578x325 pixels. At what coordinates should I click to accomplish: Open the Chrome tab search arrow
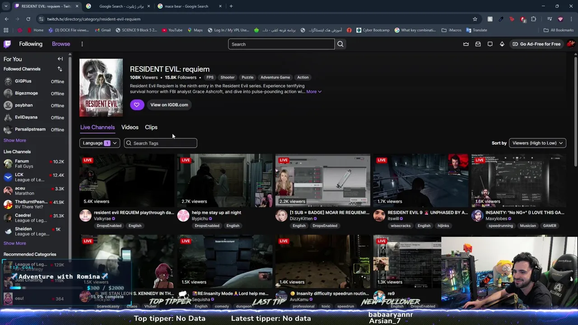(x=5, y=6)
